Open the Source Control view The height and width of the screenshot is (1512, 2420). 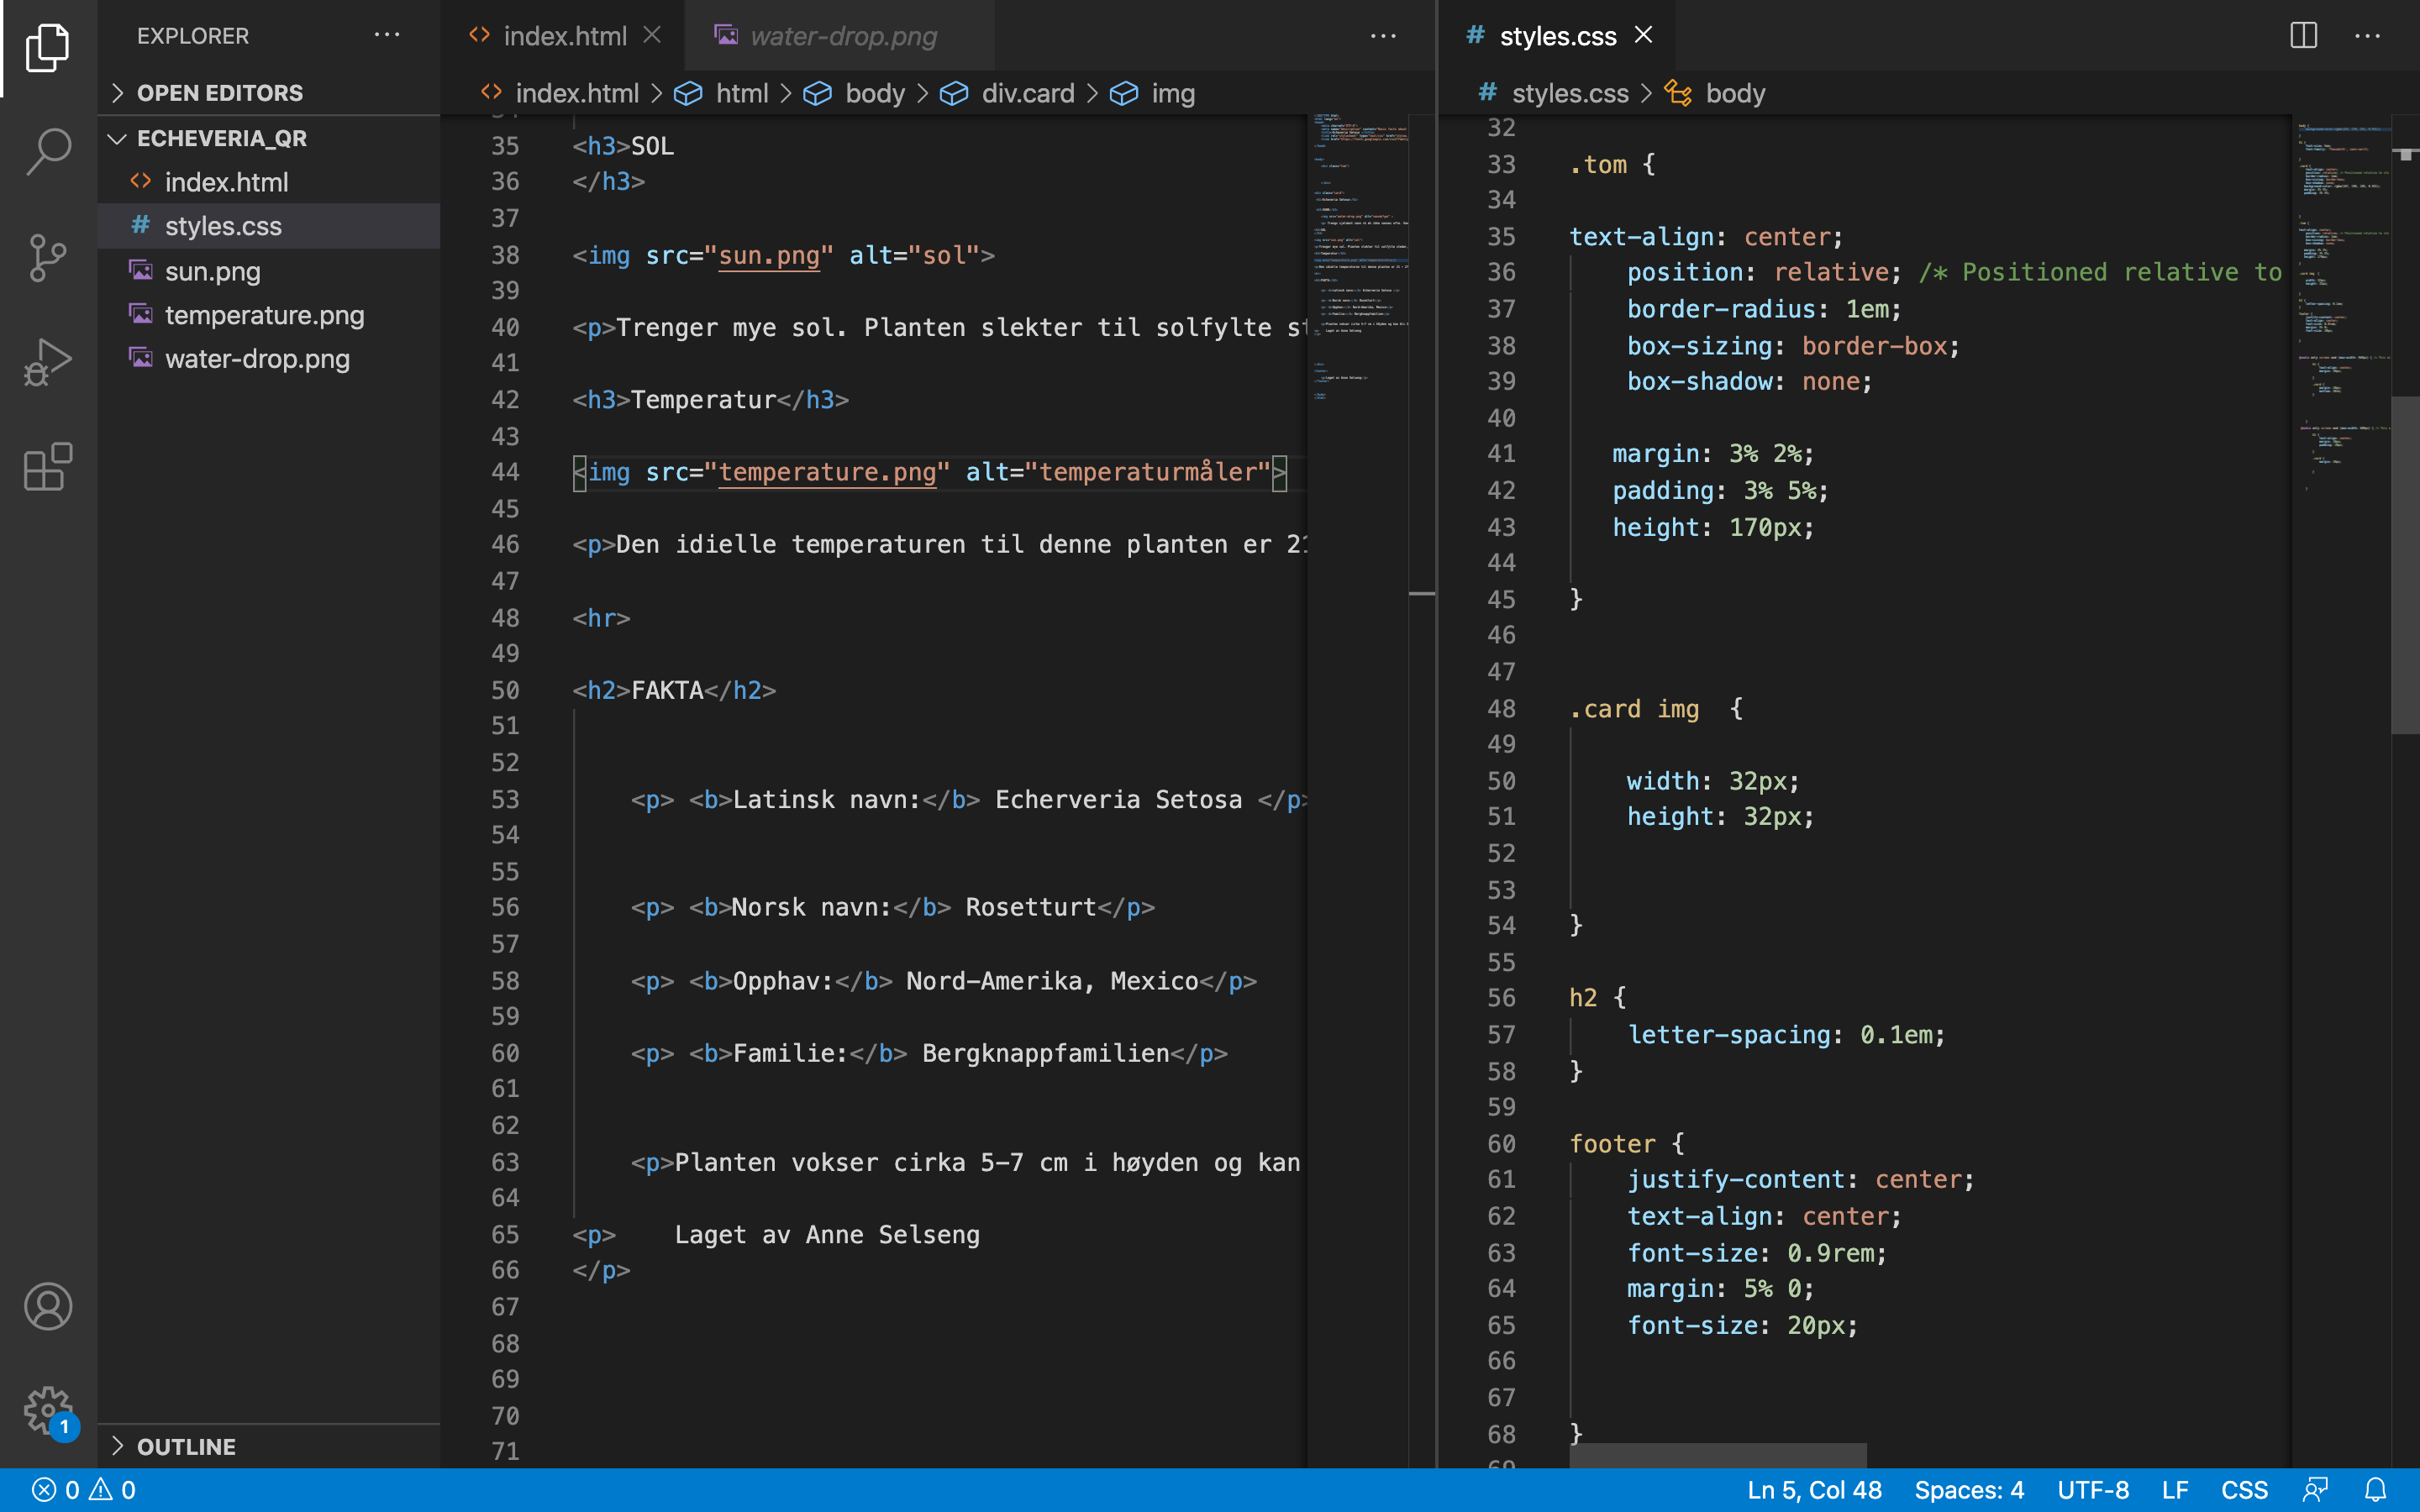(48, 258)
